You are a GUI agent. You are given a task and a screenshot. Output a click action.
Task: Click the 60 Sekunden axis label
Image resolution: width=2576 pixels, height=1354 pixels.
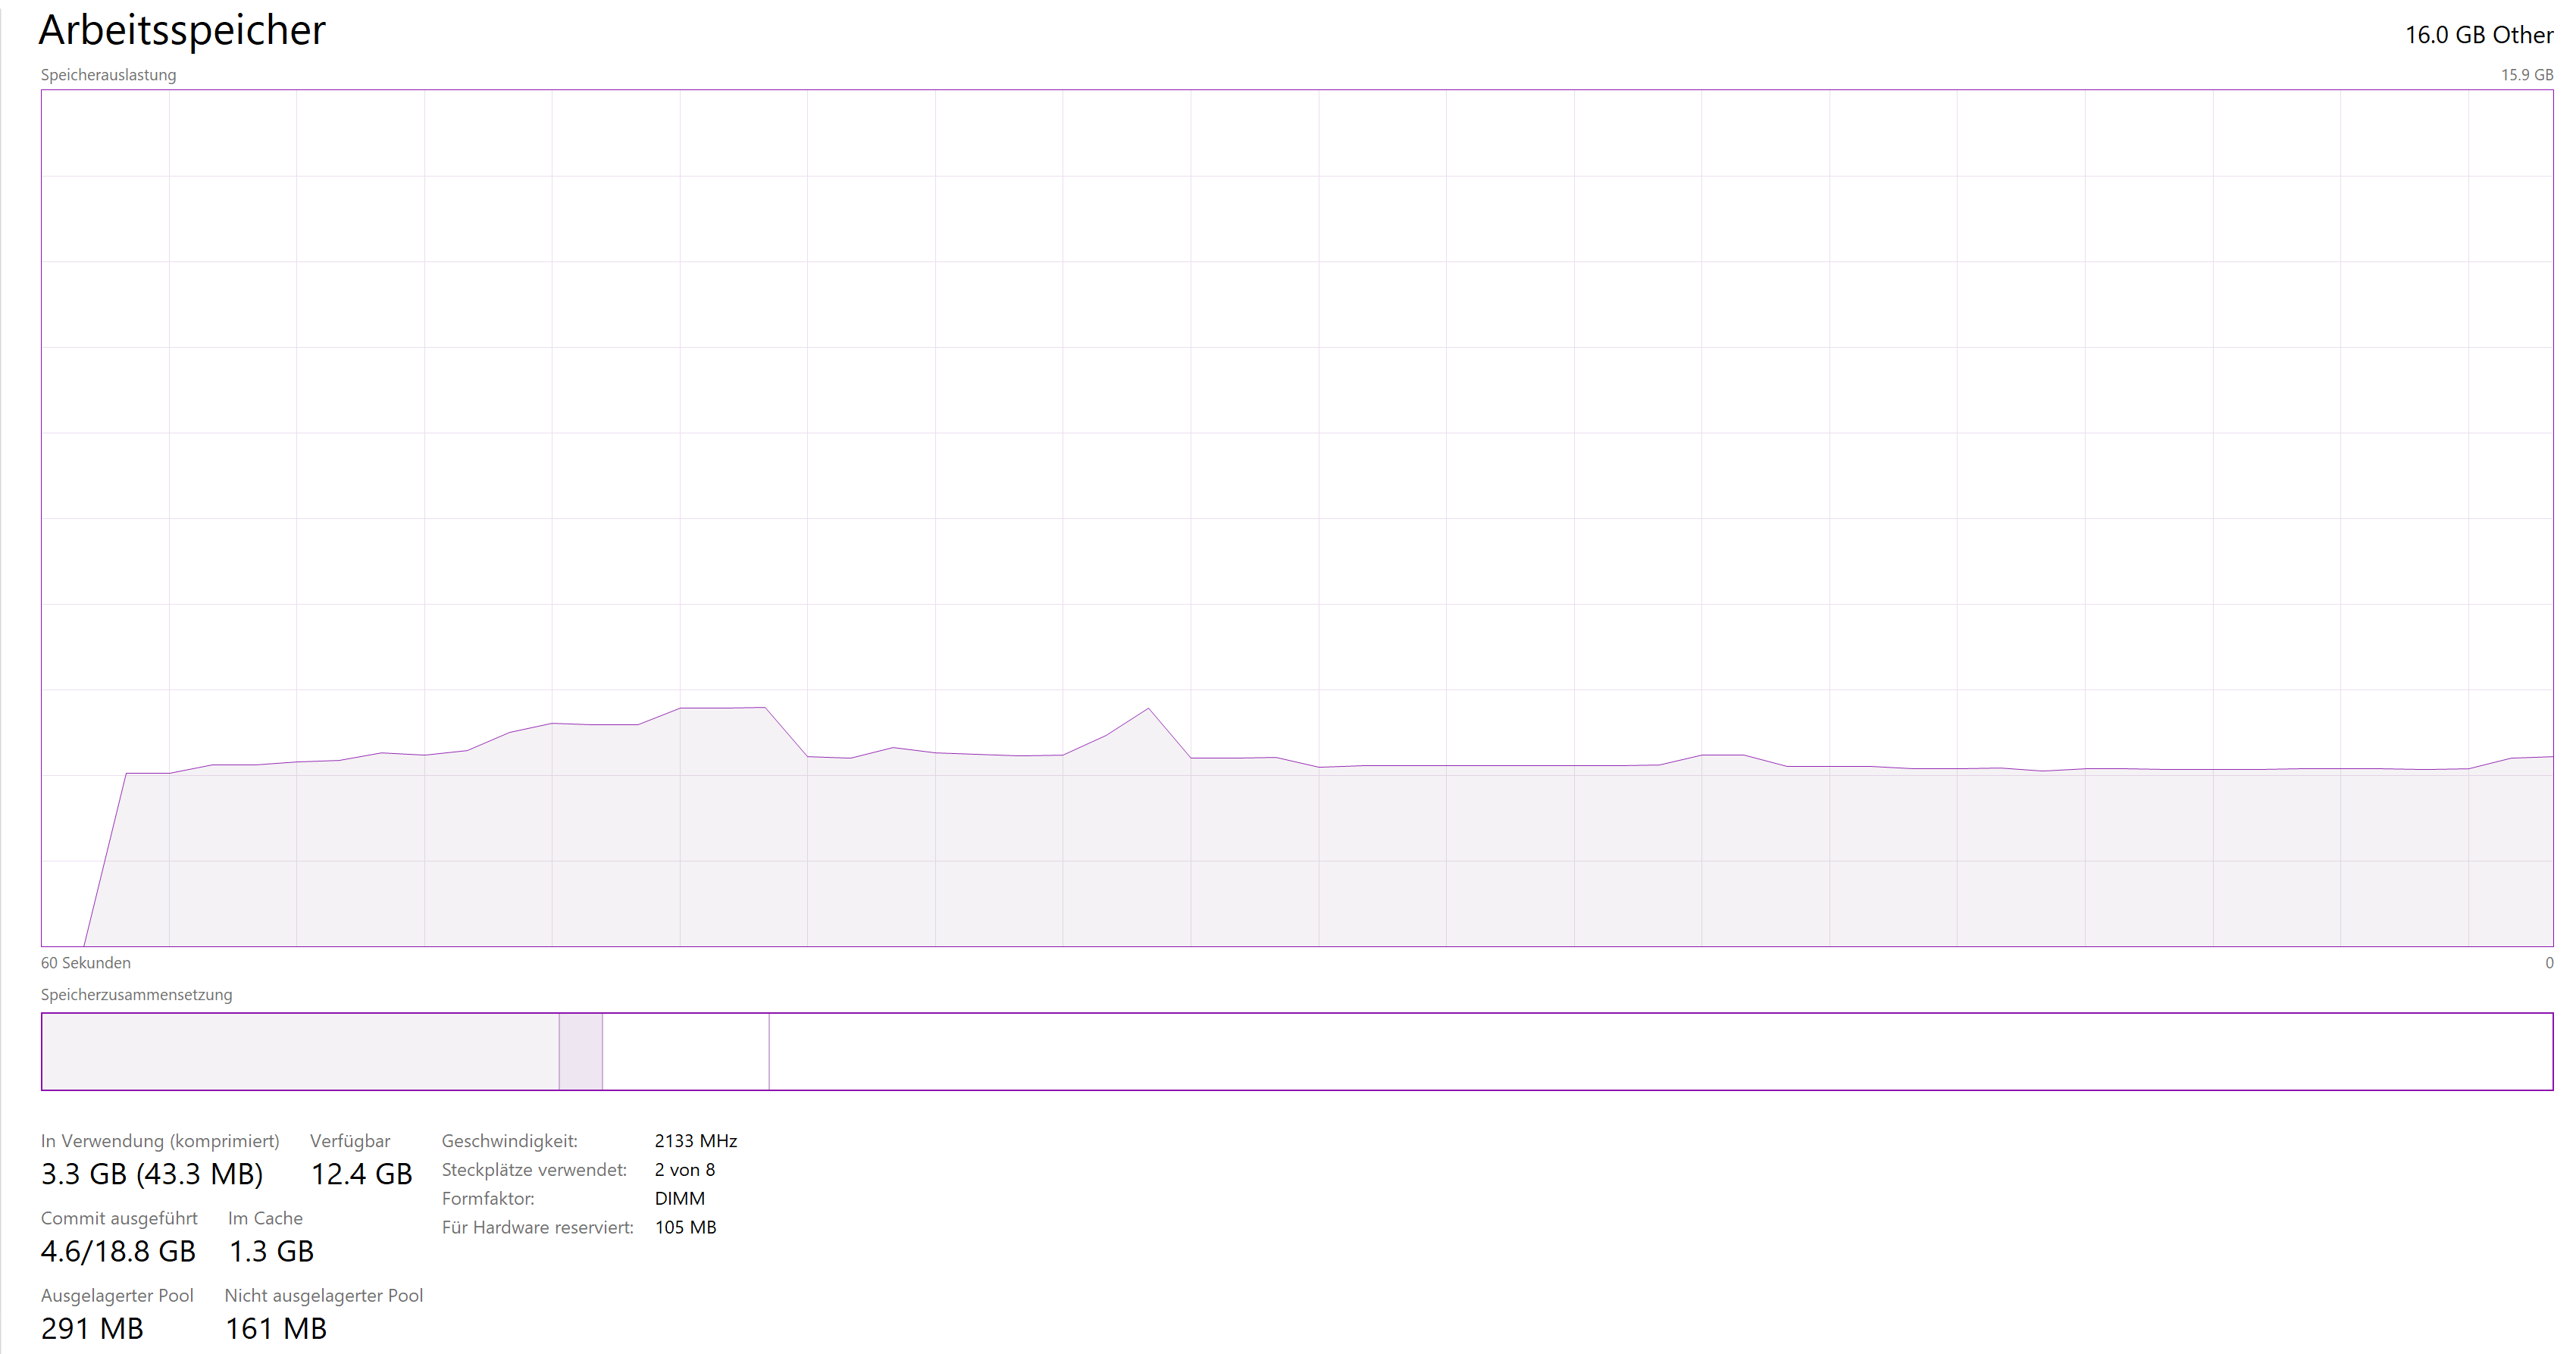85,963
